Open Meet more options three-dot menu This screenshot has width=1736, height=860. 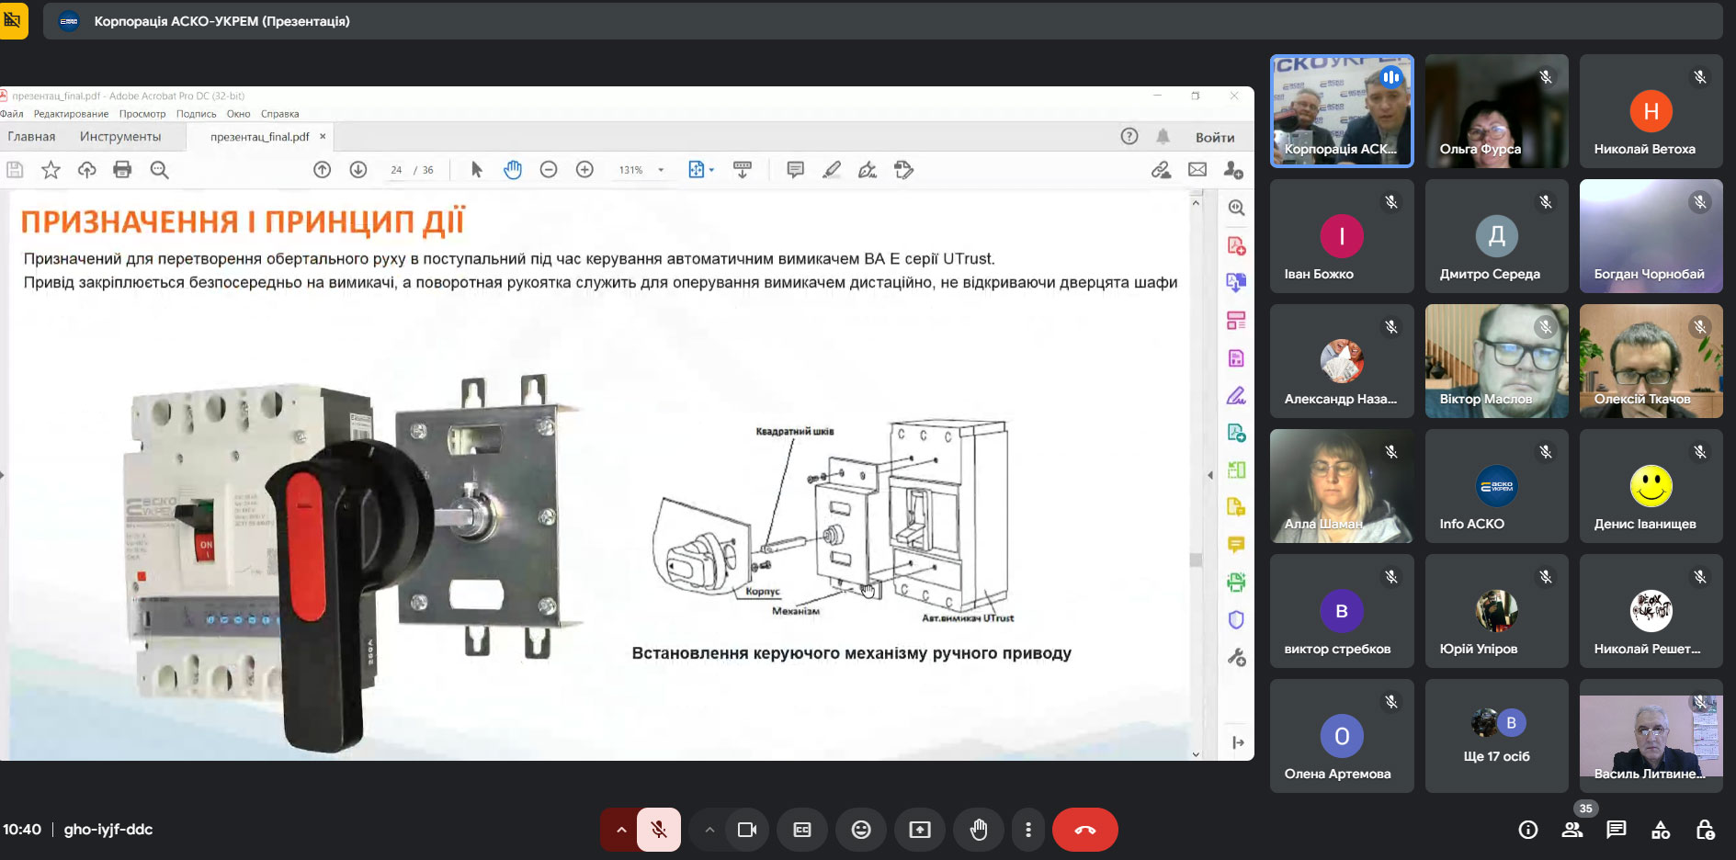1028,830
